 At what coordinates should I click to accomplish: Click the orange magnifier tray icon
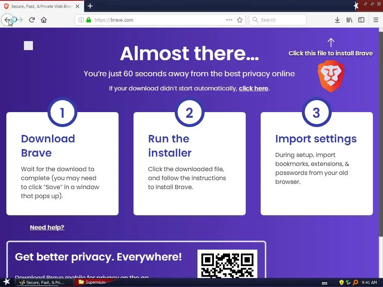(x=355, y=283)
